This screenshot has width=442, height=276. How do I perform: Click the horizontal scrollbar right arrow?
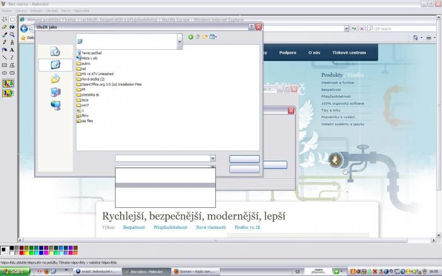(434, 240)
